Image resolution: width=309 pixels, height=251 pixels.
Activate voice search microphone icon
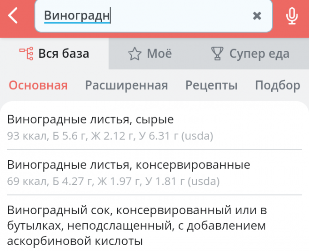click(x=292, y=16)
